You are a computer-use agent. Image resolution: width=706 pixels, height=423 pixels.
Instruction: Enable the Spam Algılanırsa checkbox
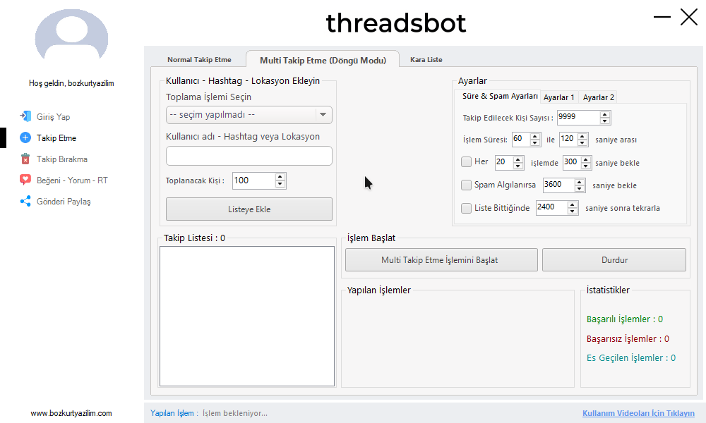(466, 185)
